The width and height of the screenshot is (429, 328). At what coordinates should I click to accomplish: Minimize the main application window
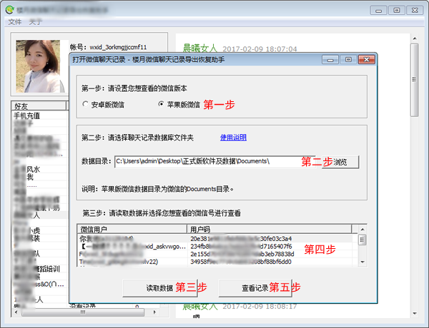[379, 11]
